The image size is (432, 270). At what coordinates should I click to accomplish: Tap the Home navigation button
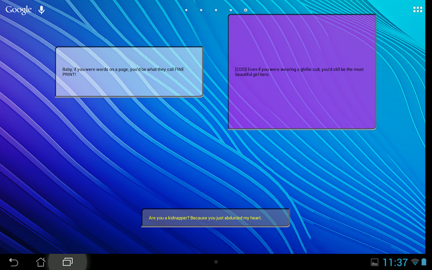tap(40, 262)
